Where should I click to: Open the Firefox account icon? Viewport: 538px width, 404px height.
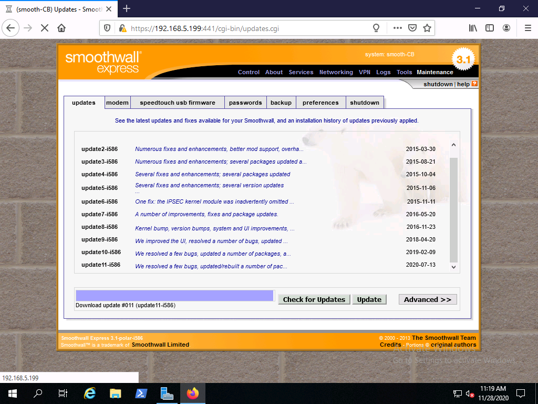pos(506,28)
